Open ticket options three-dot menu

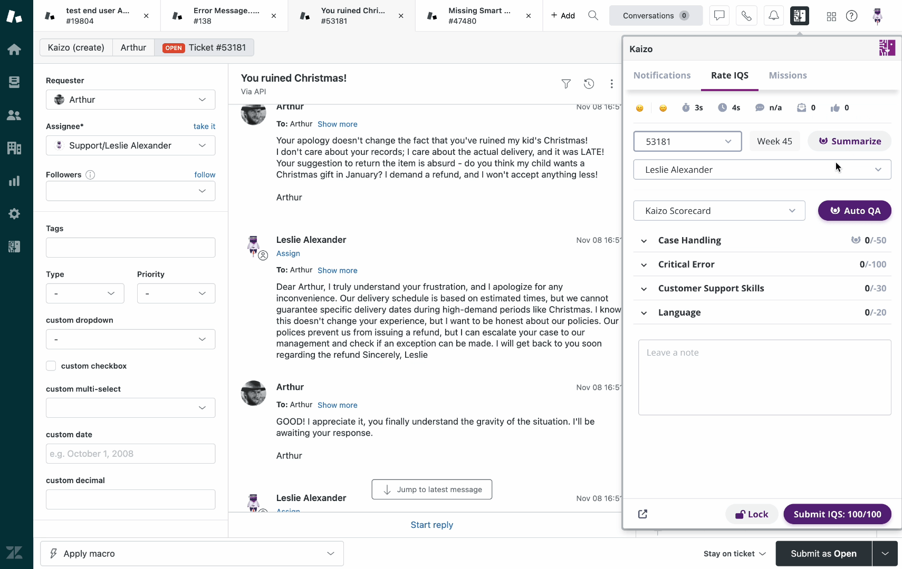pyautogui.click(x=611, y=84)
